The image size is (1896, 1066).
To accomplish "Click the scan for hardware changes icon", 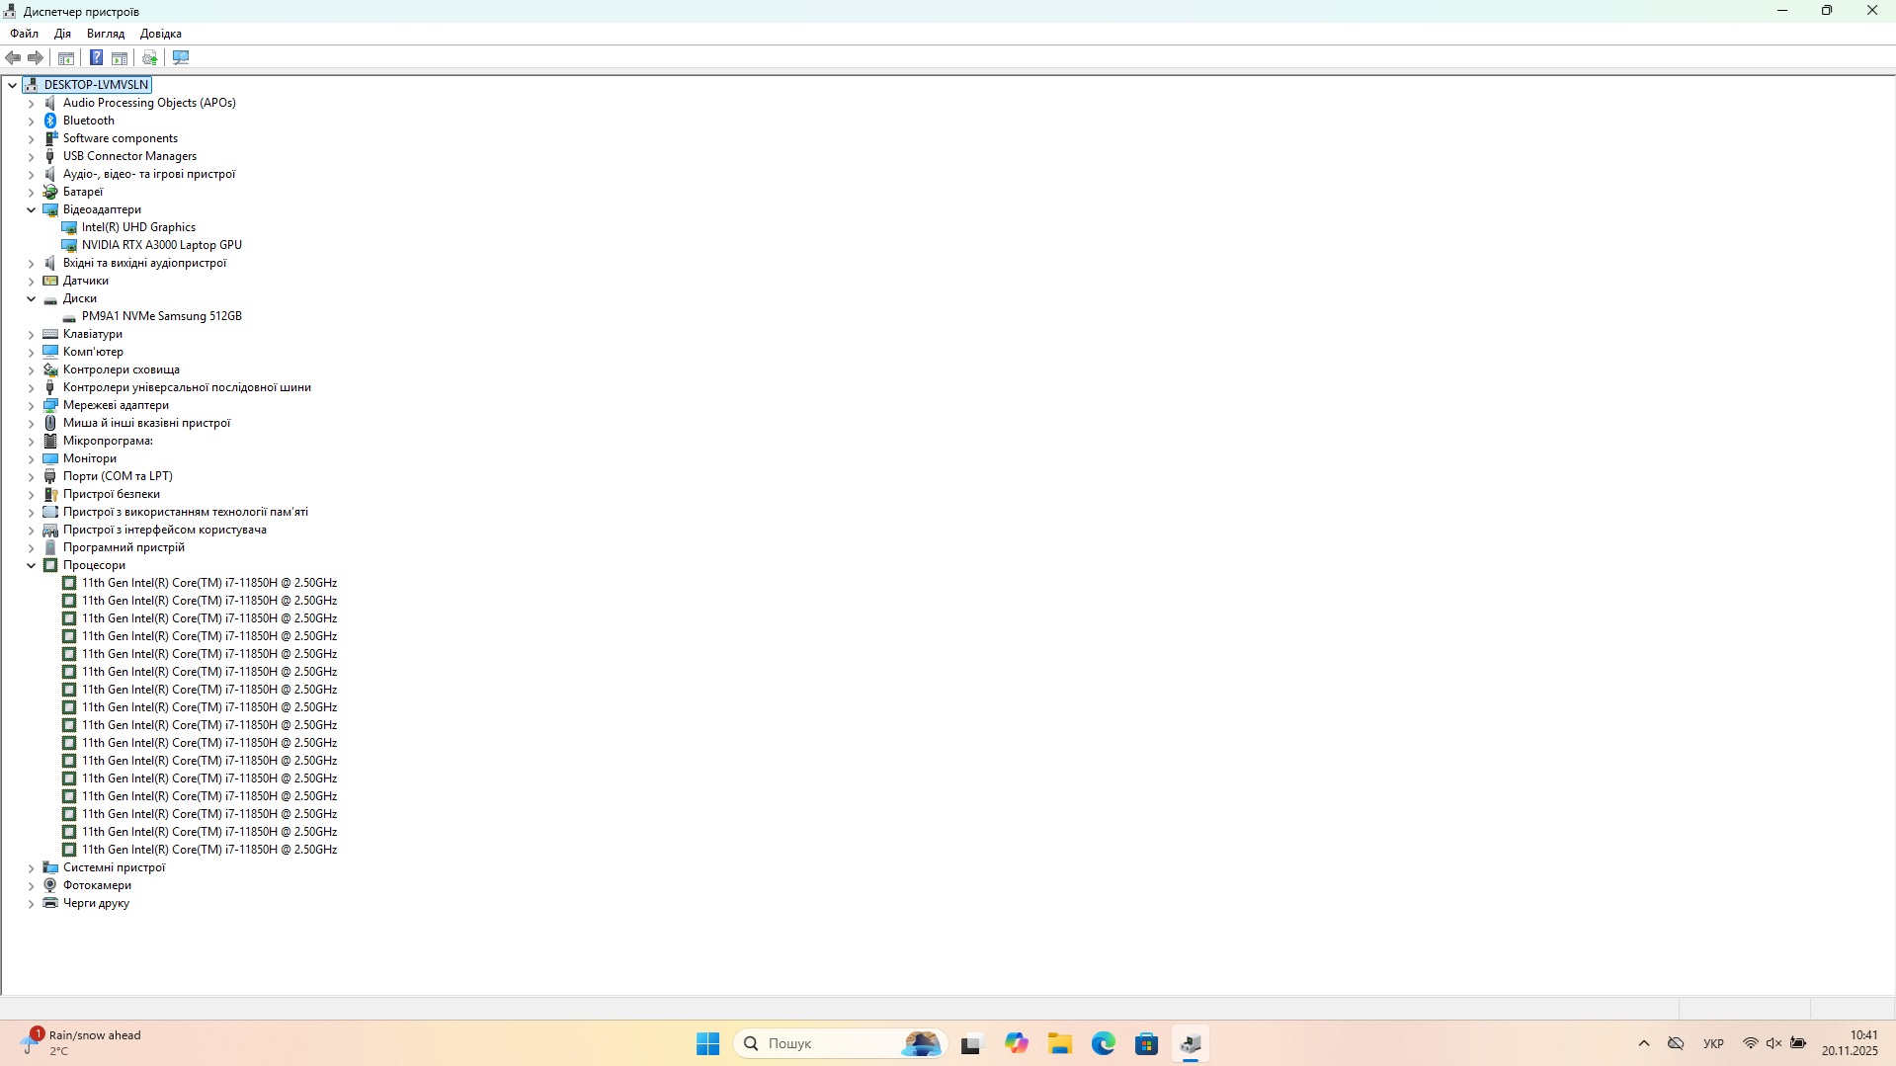I will [x=181, y=57].
